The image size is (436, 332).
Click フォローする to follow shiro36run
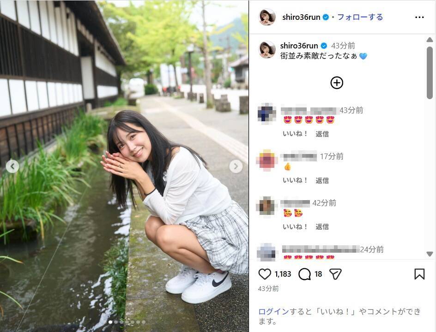(360, 17)
